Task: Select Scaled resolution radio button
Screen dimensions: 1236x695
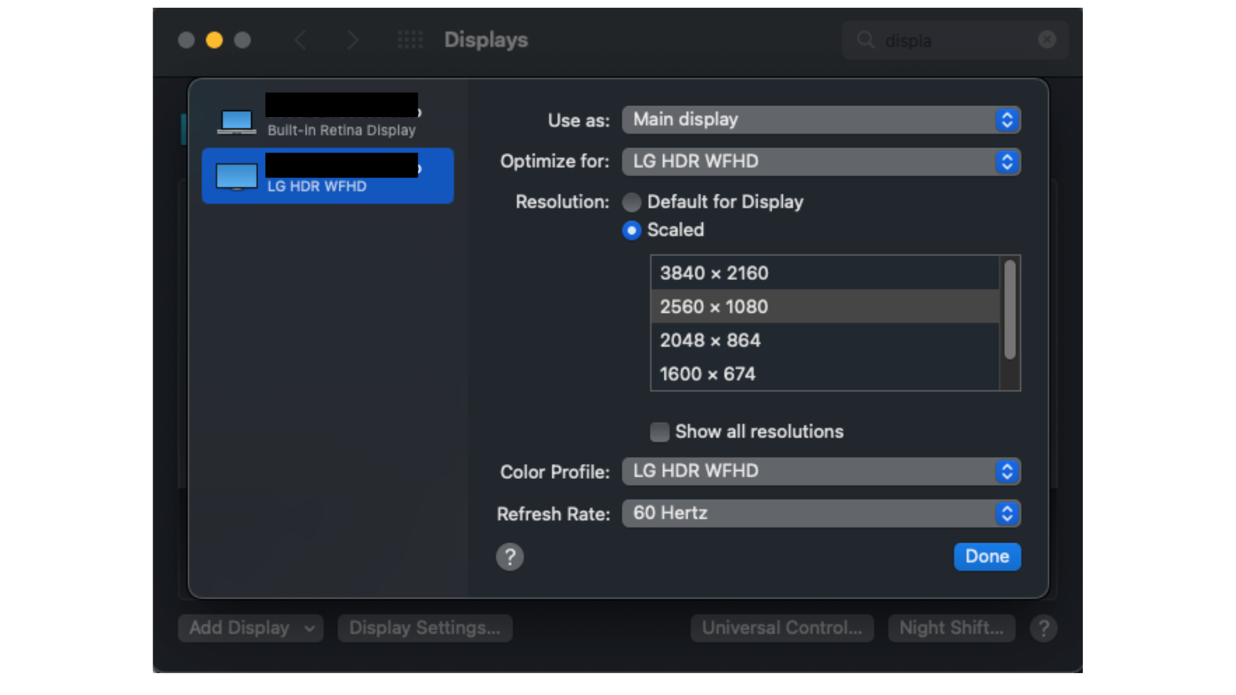Action: pos(632,230)
